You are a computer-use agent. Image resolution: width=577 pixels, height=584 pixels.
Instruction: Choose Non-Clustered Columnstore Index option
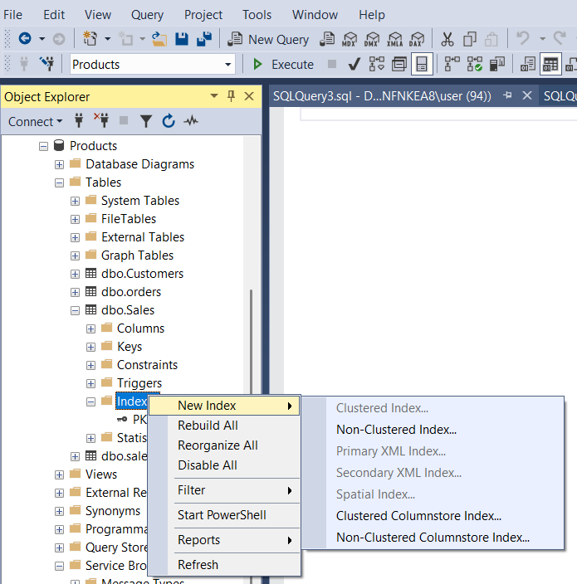pyautogui.click(x=433, y=538)
